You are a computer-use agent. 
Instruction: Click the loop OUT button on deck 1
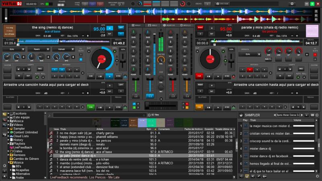(x=28, y=76)
